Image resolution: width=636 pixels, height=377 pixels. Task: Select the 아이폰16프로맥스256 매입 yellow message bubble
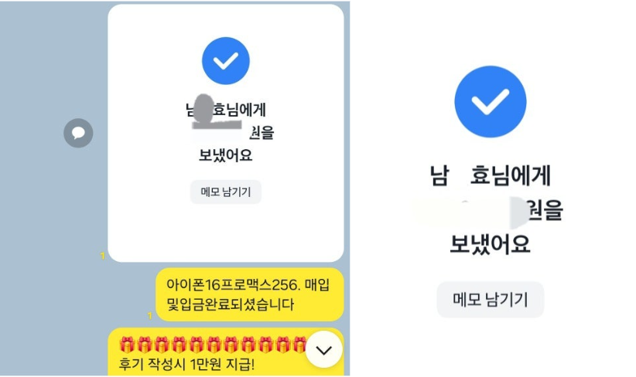pyautogui.click(x=249, y=294)
